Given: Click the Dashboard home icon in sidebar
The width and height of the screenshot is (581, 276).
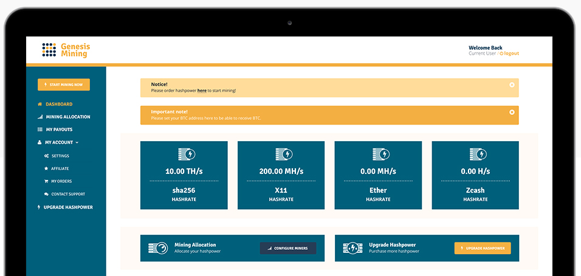Looking at the screenshot, I should 40,104.
